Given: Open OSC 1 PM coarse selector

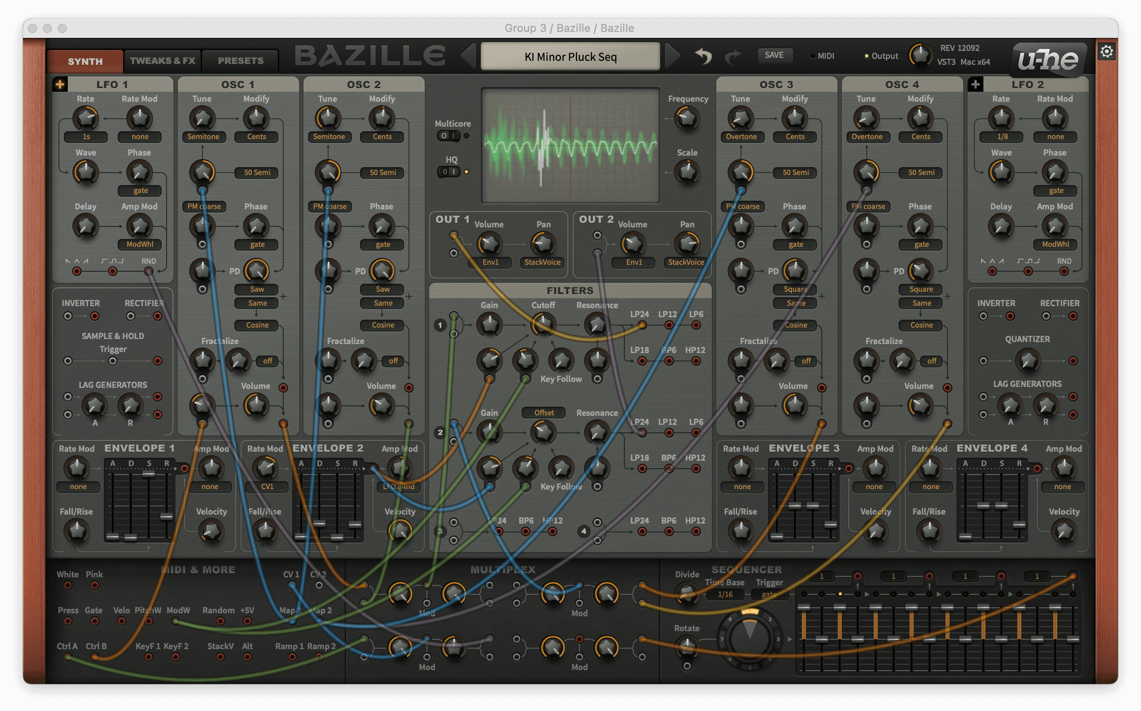Looking at the screenshot, I should (204, 206).
